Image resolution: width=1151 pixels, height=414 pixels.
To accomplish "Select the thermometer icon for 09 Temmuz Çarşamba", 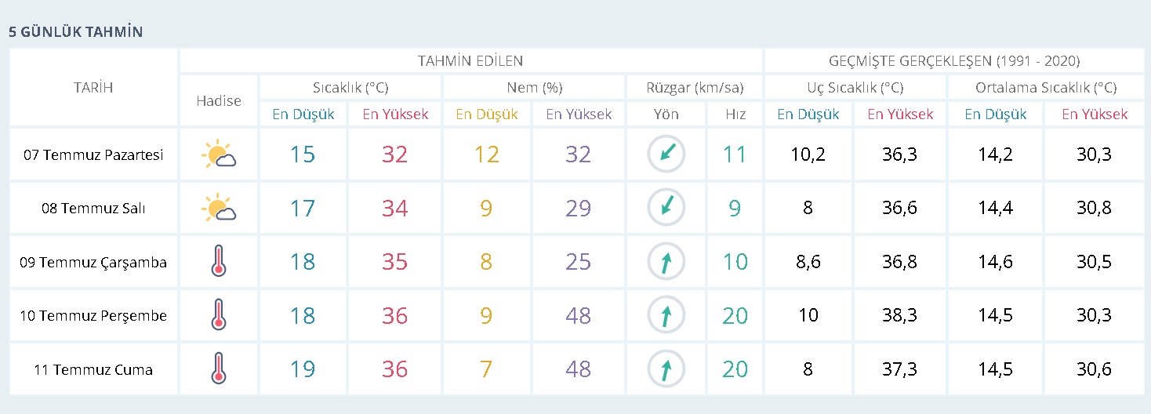I will [218, 262].
